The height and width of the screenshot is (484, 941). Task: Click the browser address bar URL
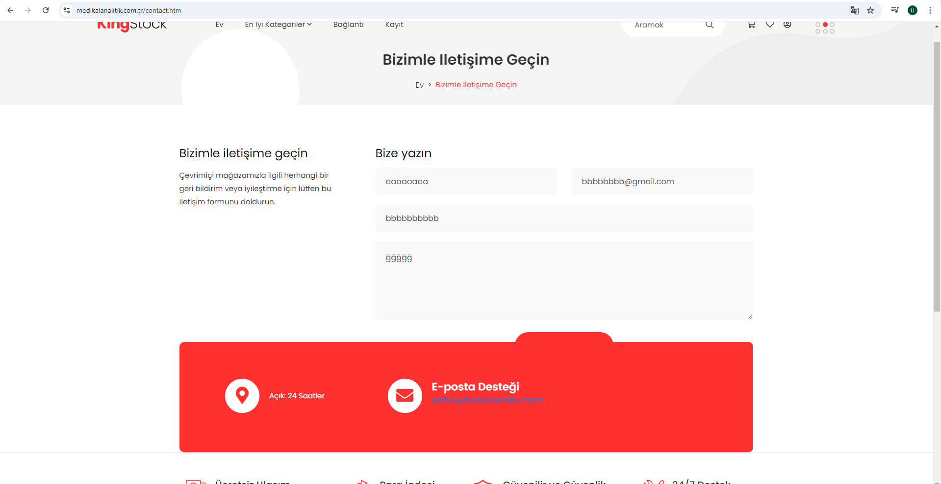[129, 10]
